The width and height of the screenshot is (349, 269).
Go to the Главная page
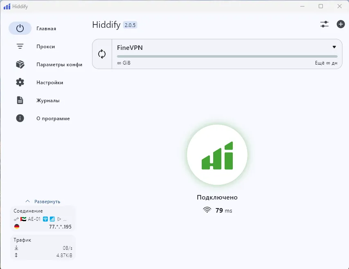[46, 29]
